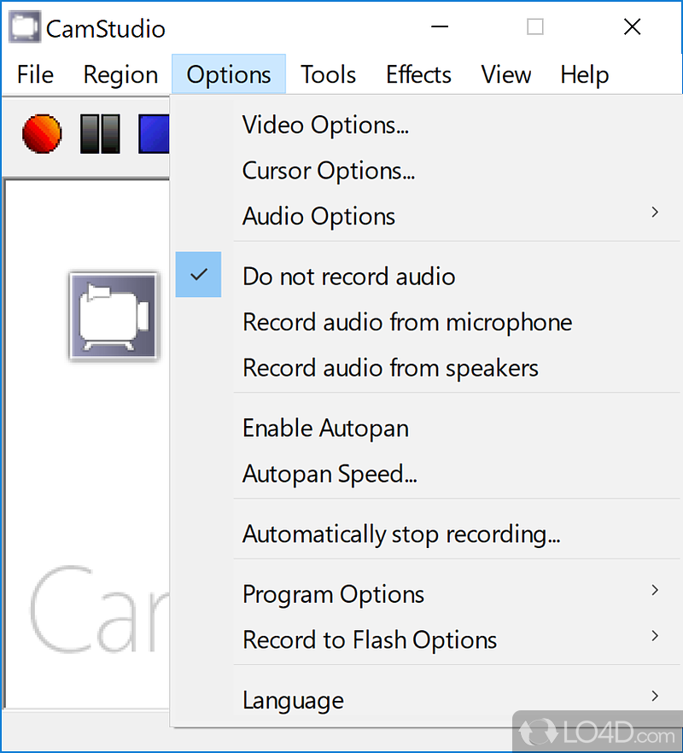Open Autopan Speed setting
Screen dimensions: 683x753
click(x=330, y=474)
